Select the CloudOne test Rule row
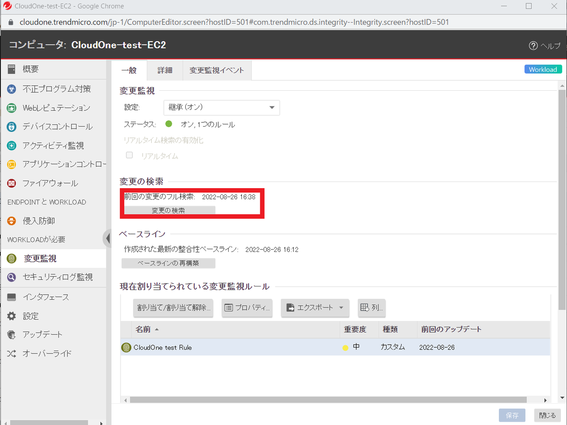Viewport: 567px width, 425px height. click(335, 347)
